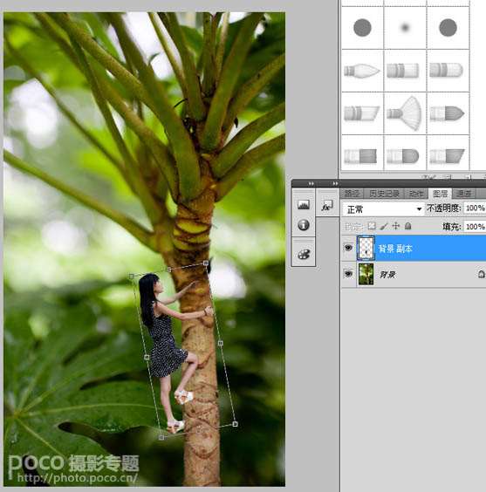This screenshot has width=486, height=492.
Task: Click the 背景 layer name
Action: 387,275
